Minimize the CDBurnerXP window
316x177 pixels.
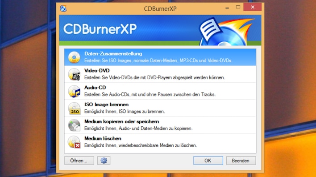click(227, 8)
